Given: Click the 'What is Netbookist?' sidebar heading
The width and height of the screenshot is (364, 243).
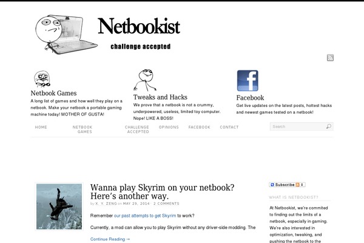Looking at the screenshot, I should (x=294, y=197).
